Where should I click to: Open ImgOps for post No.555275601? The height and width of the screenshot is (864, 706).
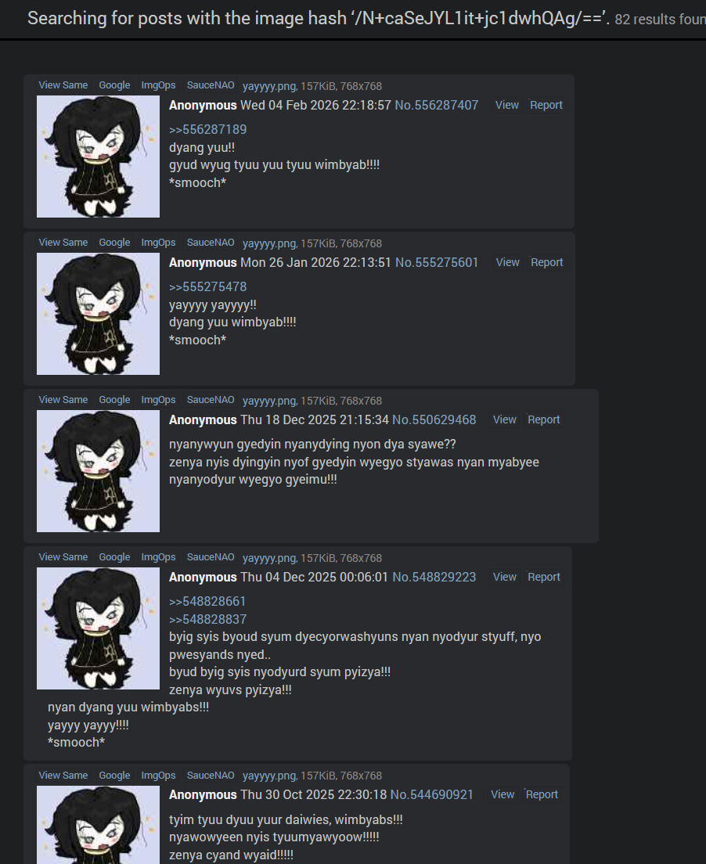pos(158,243)
